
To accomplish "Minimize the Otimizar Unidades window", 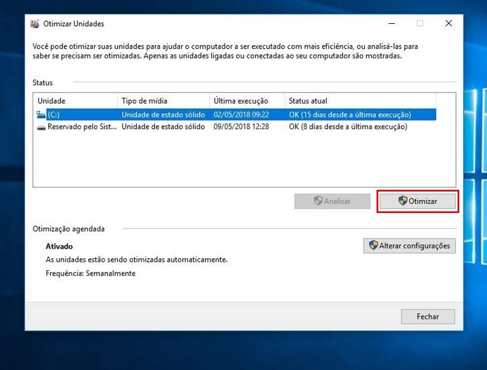I will (391, 24).
